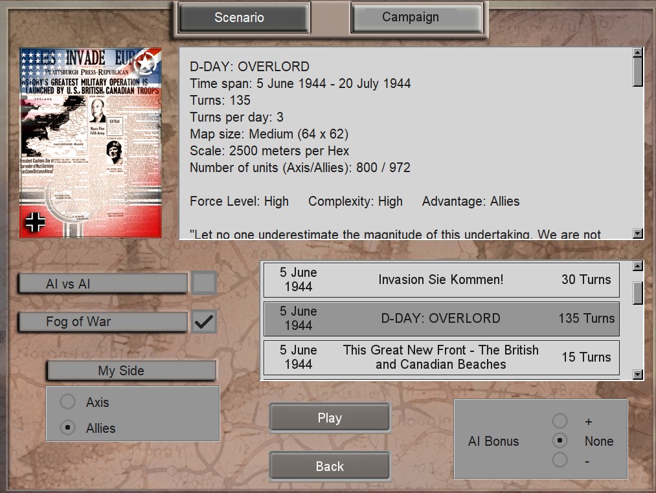Disable the Fog of War checkbox
This screenshot has height=493, width=656.
[204, 322]
